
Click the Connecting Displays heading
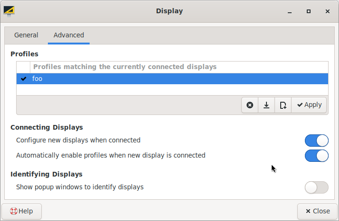(x=46, y=127)
